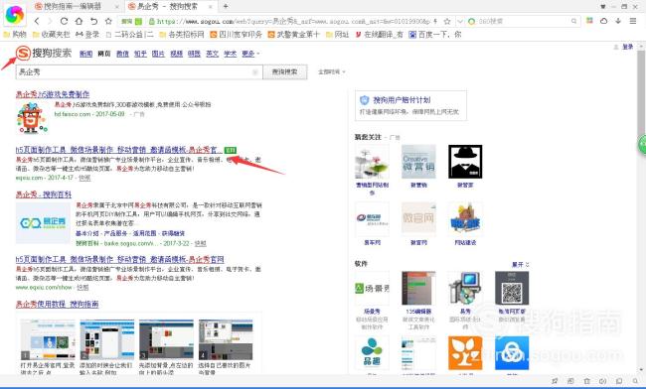
Task: Open the 微信 search category
Action: [x=122, y=54]
